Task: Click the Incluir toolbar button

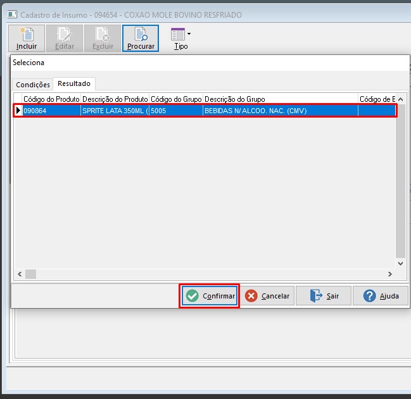Action: (27, 38)
